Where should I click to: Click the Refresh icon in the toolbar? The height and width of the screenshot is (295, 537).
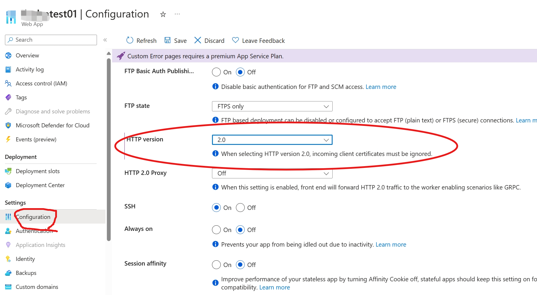(x=130, y=40)
